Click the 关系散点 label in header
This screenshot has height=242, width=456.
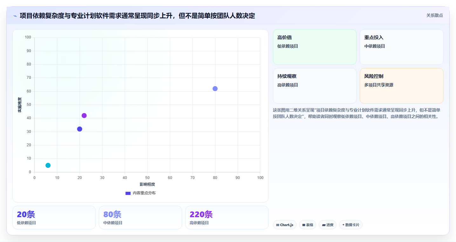pos(434,15)
